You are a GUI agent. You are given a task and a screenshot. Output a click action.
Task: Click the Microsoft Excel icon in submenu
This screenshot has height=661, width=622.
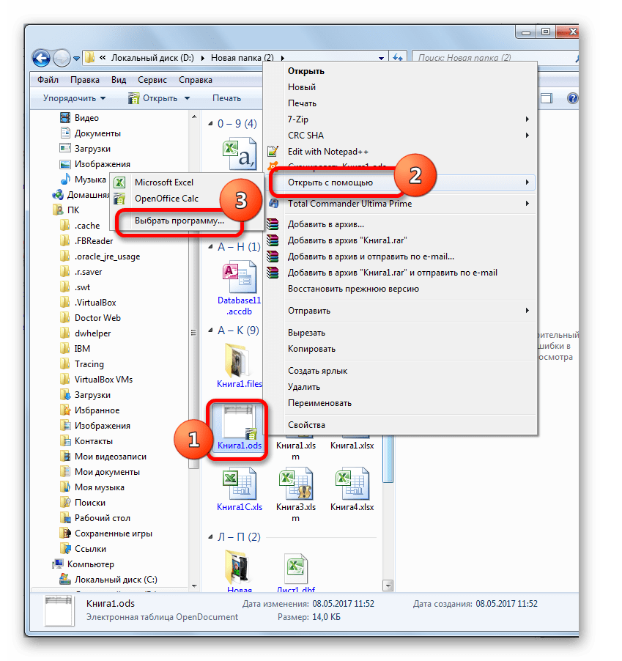pyautogui.click(x=119, y=182)
